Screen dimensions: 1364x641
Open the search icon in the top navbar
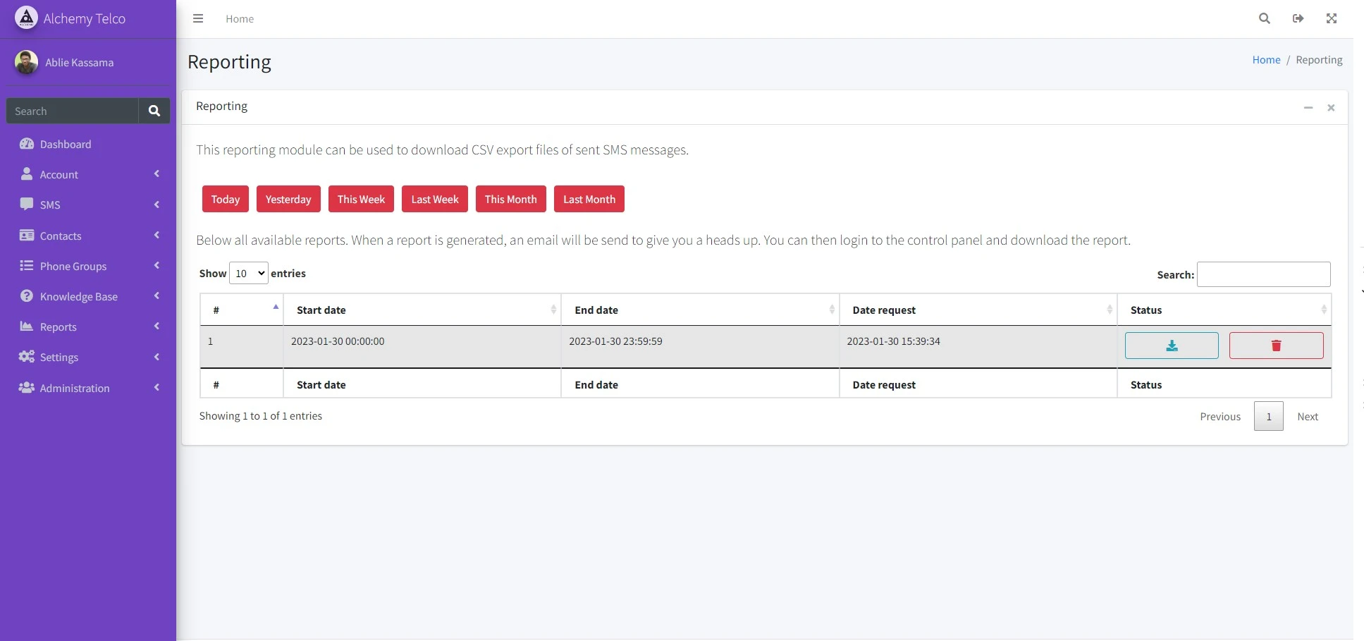[x=1264, y=18]
